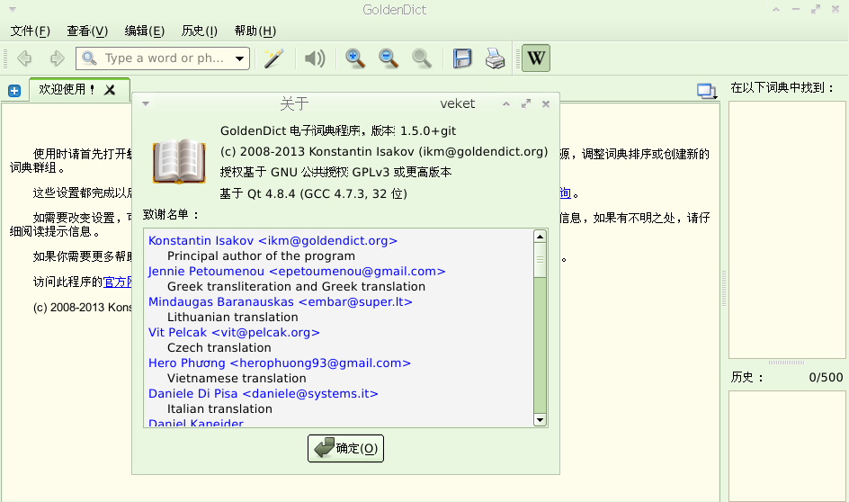Go forward with the right arrow icon
Screen dimensions: 849x502
tap(57, 58)
